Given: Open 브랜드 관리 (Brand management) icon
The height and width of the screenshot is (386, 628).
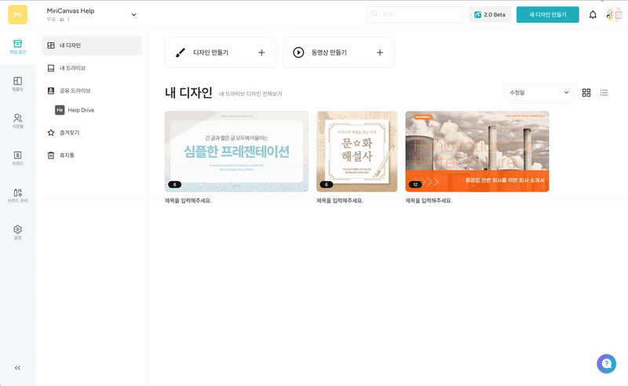Looking at the screenshot, I should pos(17,195).
